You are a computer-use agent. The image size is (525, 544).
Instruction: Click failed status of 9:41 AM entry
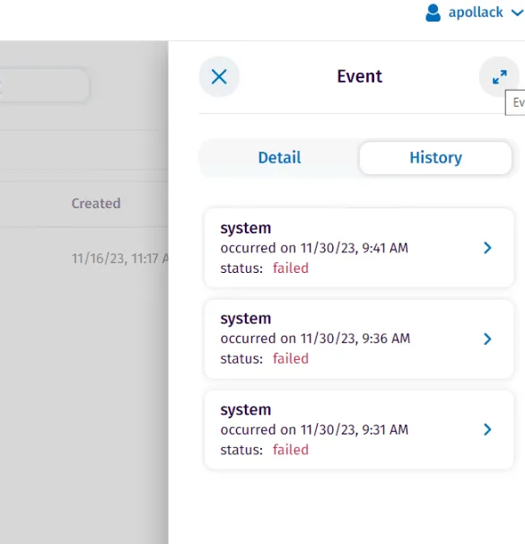[x=291, y=268]
